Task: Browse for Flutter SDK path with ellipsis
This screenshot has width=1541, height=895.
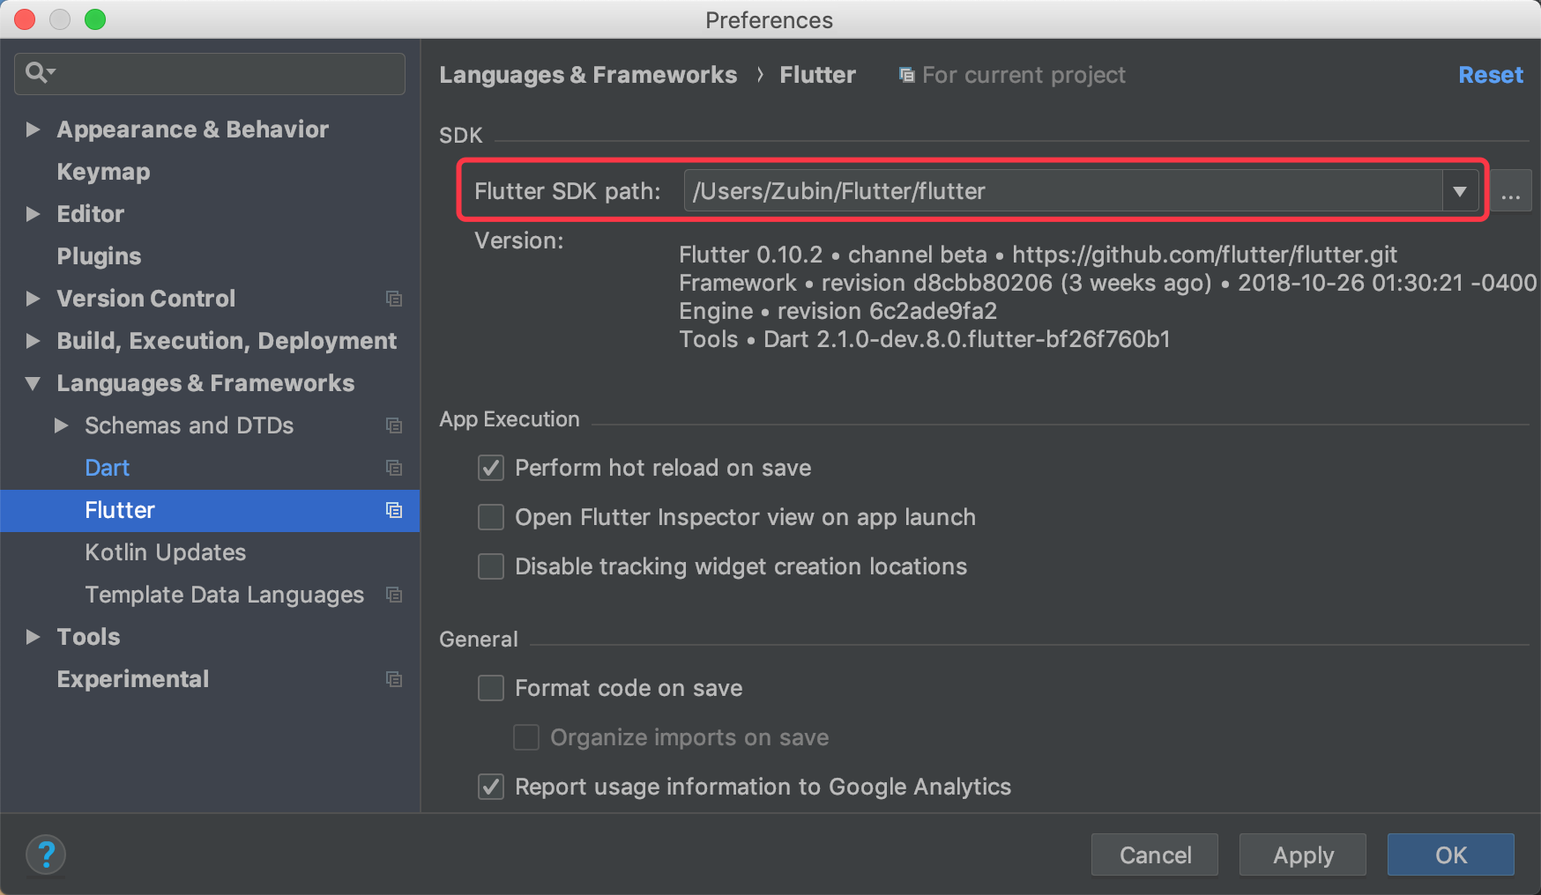Action: click(1511, 191)
